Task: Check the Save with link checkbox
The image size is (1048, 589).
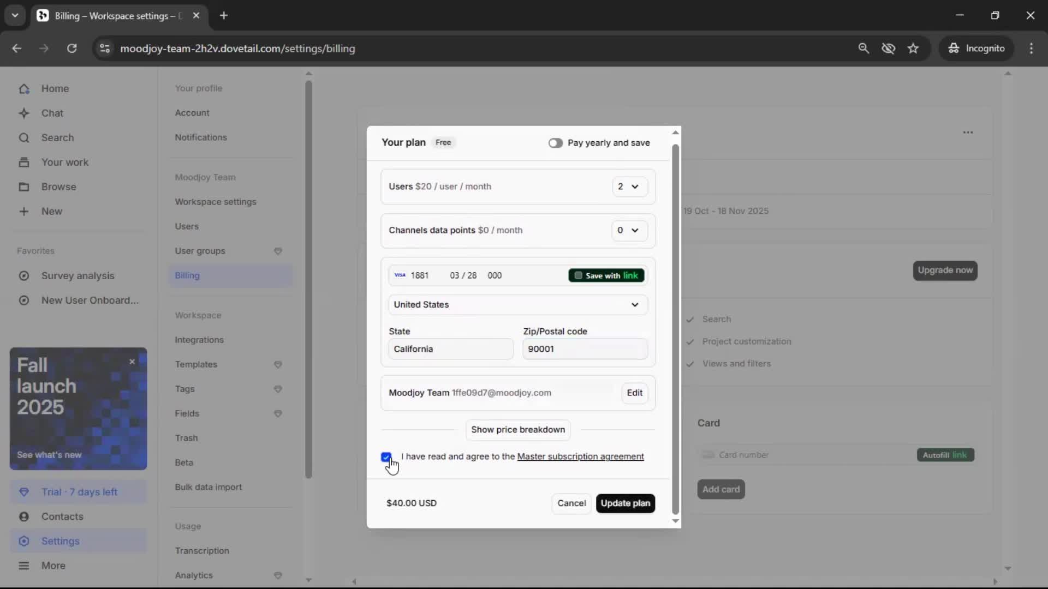Action: coord(579,275)
